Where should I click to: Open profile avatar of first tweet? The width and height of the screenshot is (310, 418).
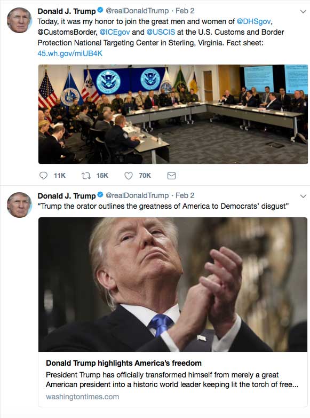pyautogui.click(x=19, y=20)
